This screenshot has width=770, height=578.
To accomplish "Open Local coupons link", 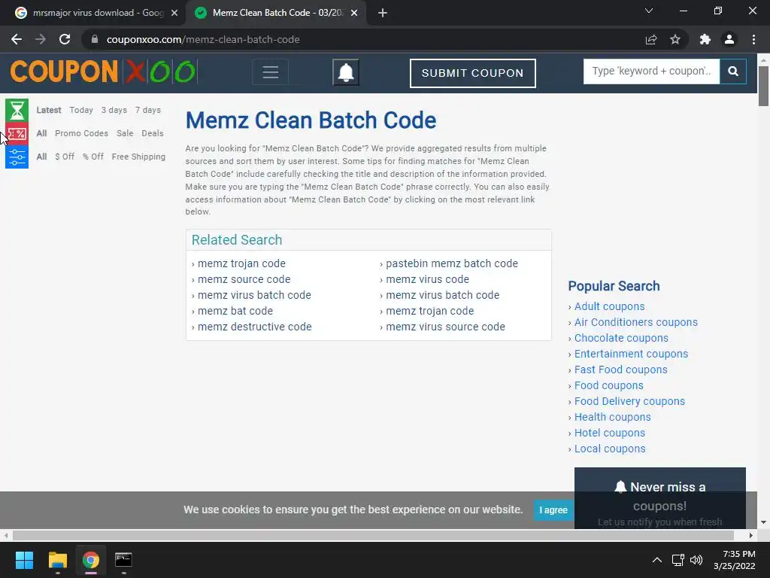I will (610, 449).
